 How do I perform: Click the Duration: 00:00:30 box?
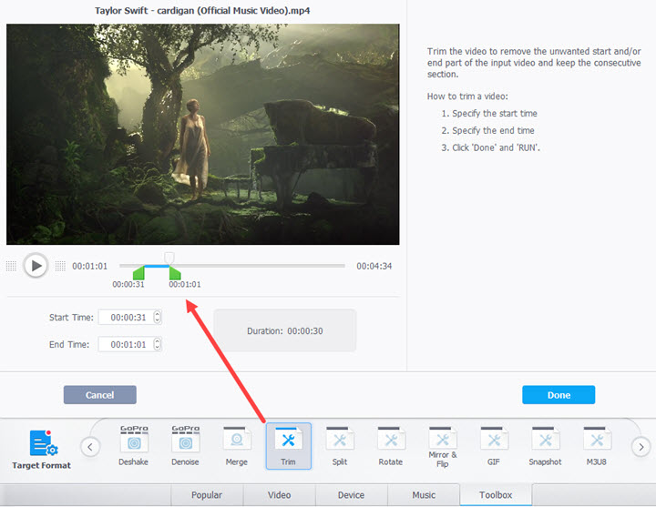click(x=285, y=330)
